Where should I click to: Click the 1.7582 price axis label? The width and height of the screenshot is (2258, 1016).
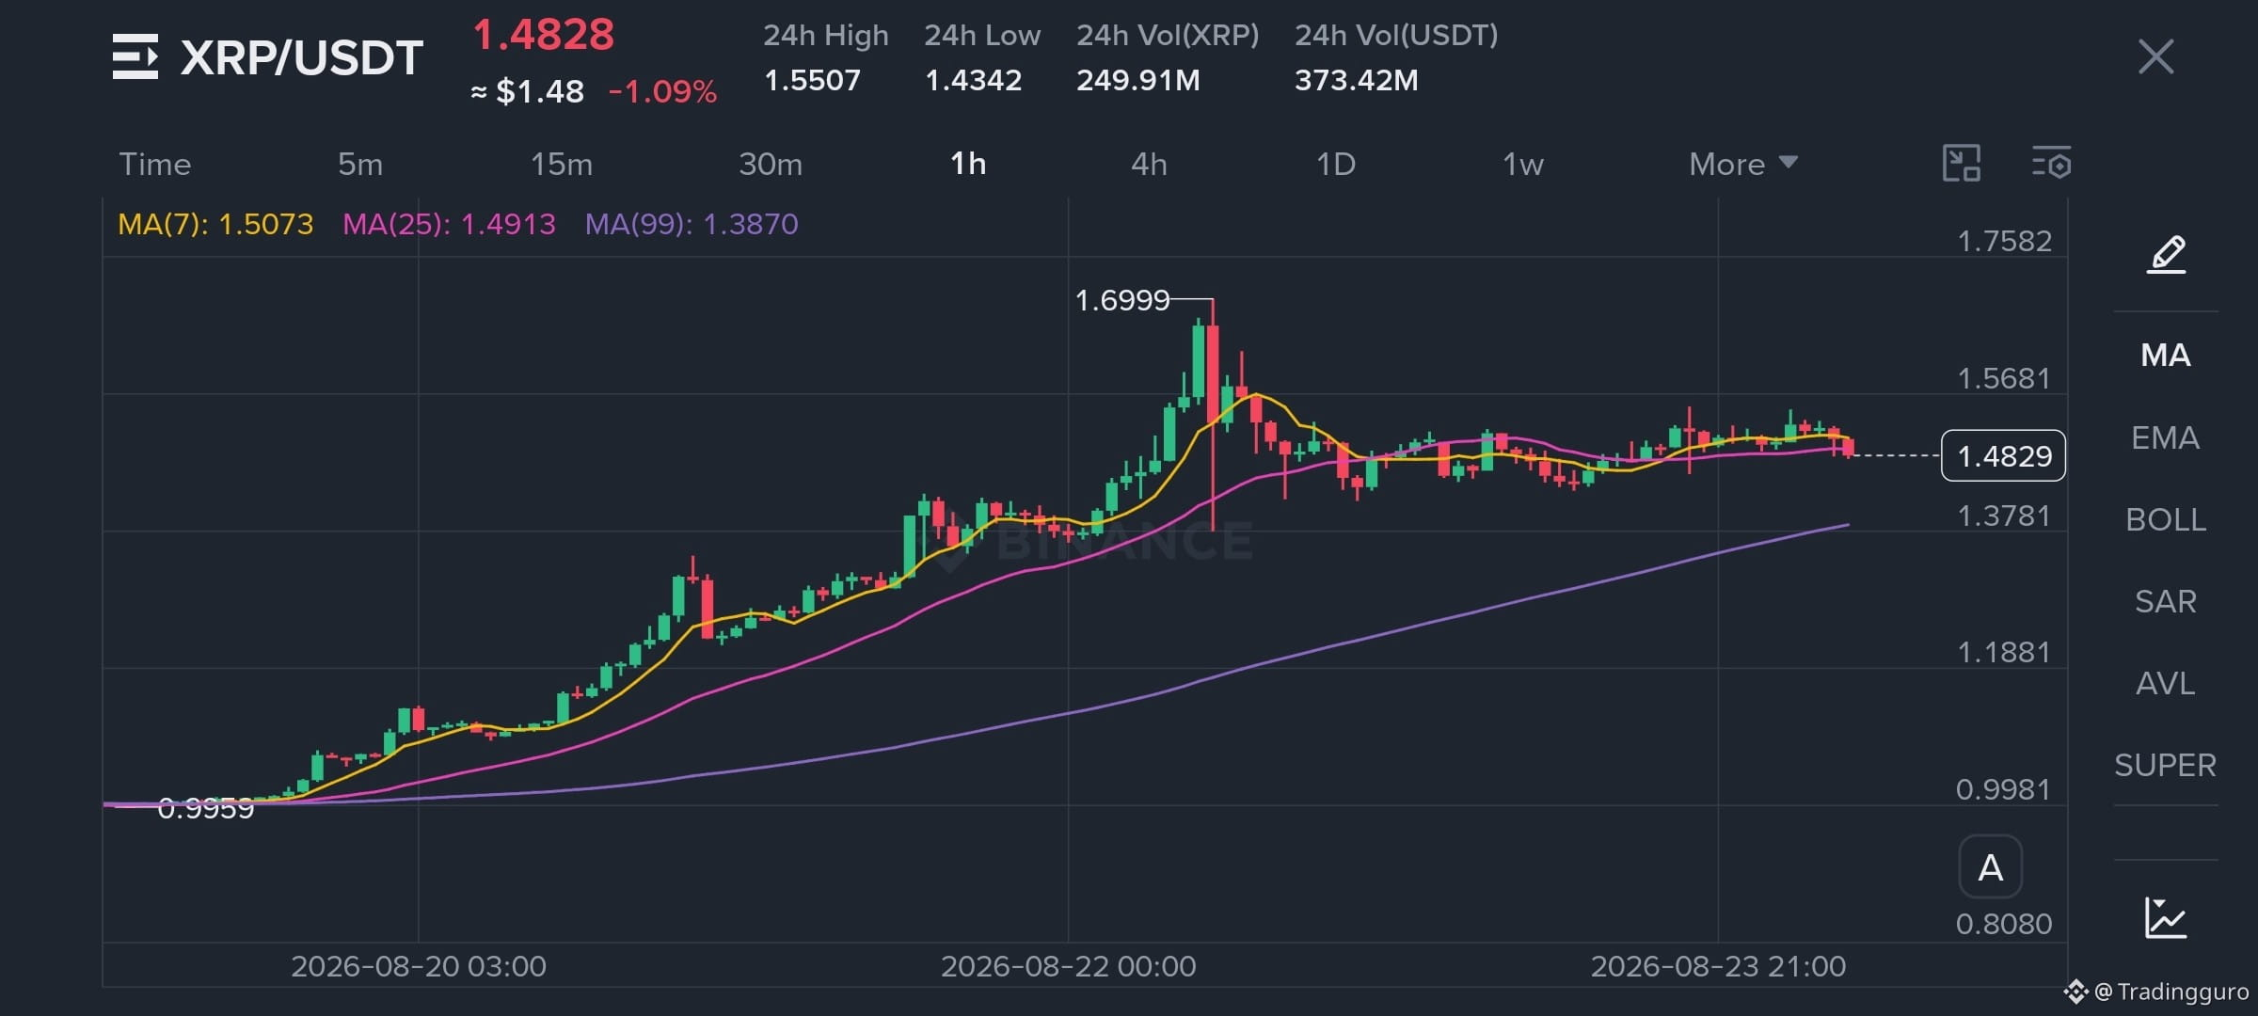[x=2004, y=241]
